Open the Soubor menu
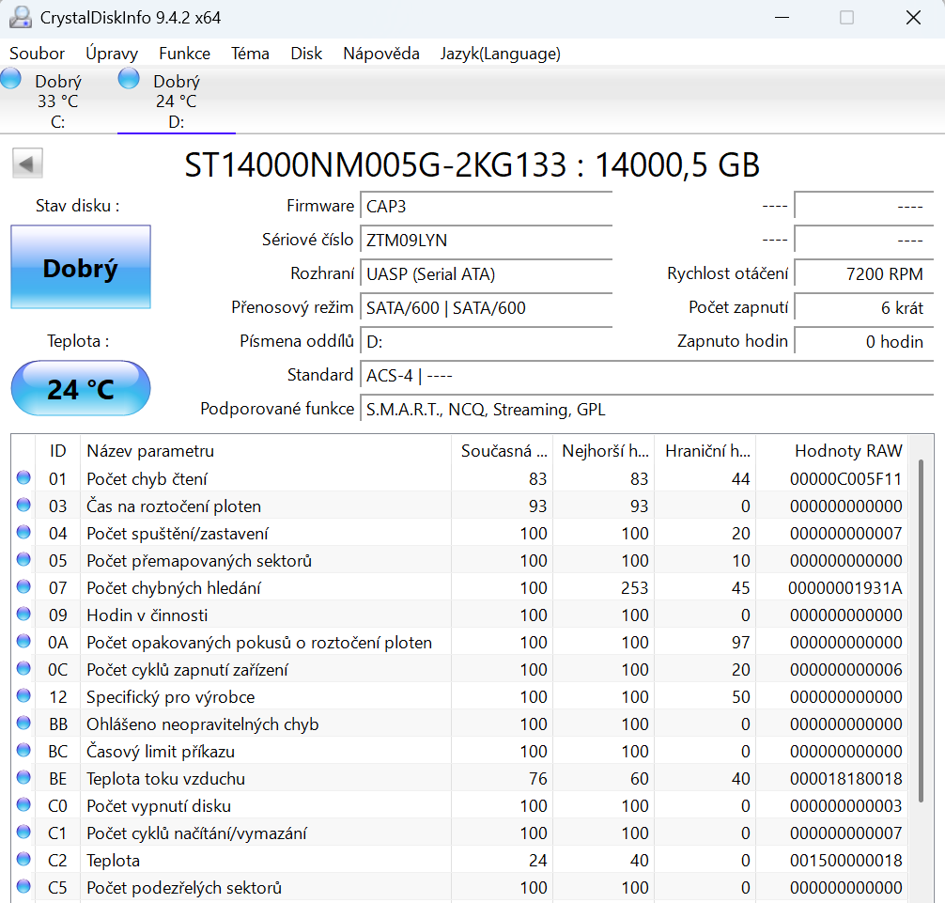The width and height of the screenshot is (945, 903). point(37,54)
